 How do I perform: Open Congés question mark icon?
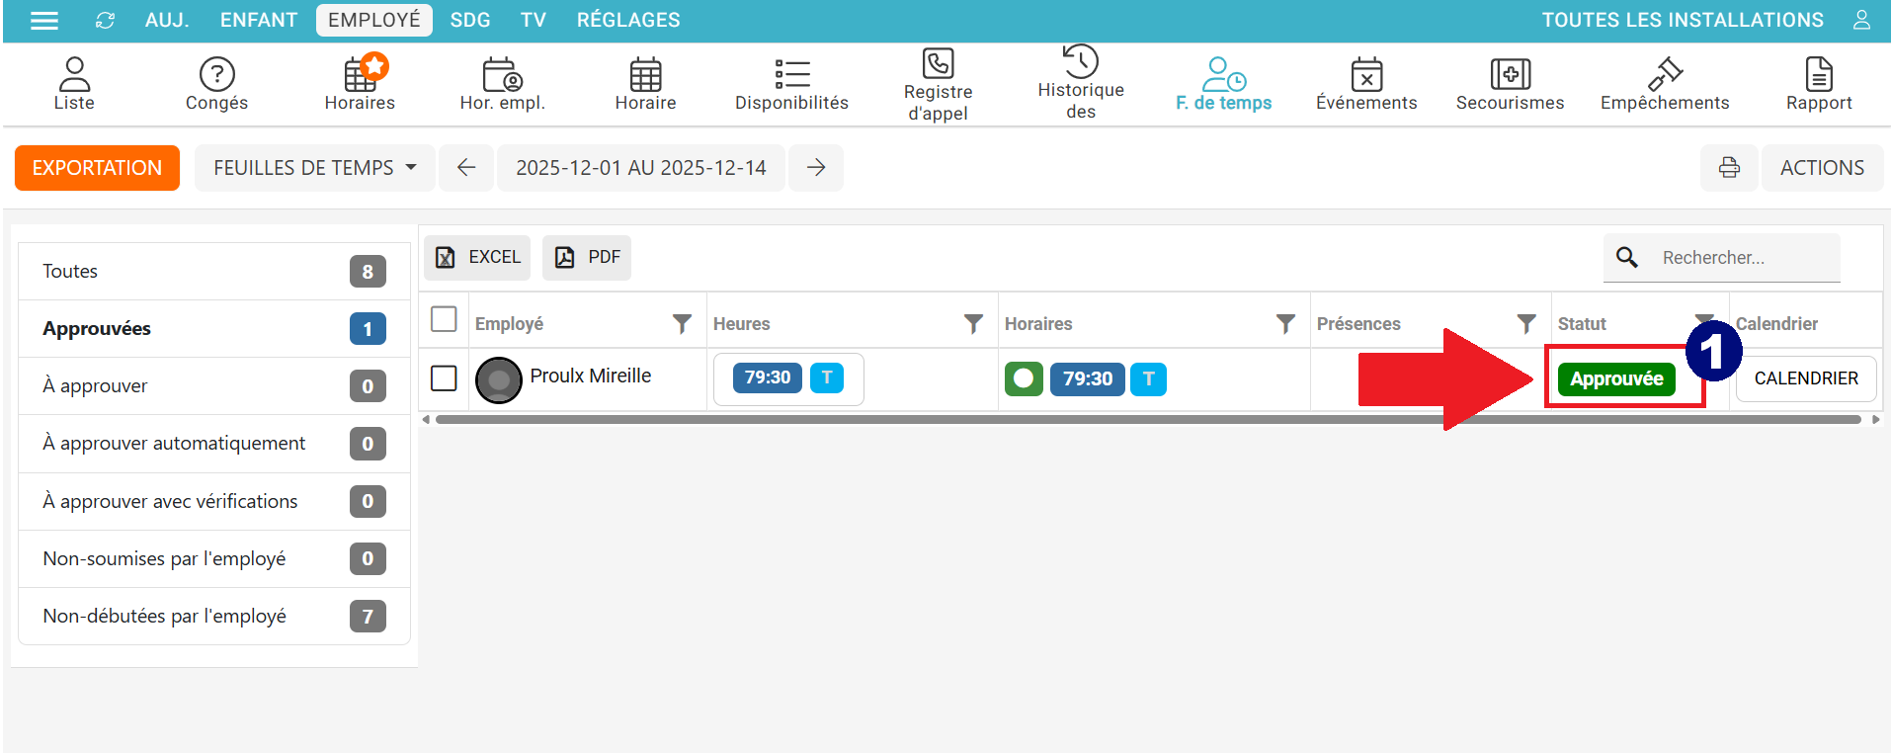(x=216, y=74)
